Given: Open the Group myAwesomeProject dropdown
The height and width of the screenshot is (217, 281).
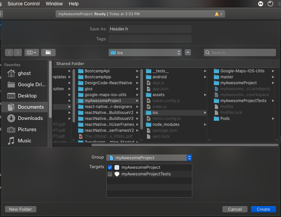Looking at the screenshot, I should click(149, 158).
